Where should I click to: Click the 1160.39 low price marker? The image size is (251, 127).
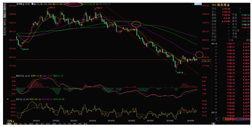point(180,73)
